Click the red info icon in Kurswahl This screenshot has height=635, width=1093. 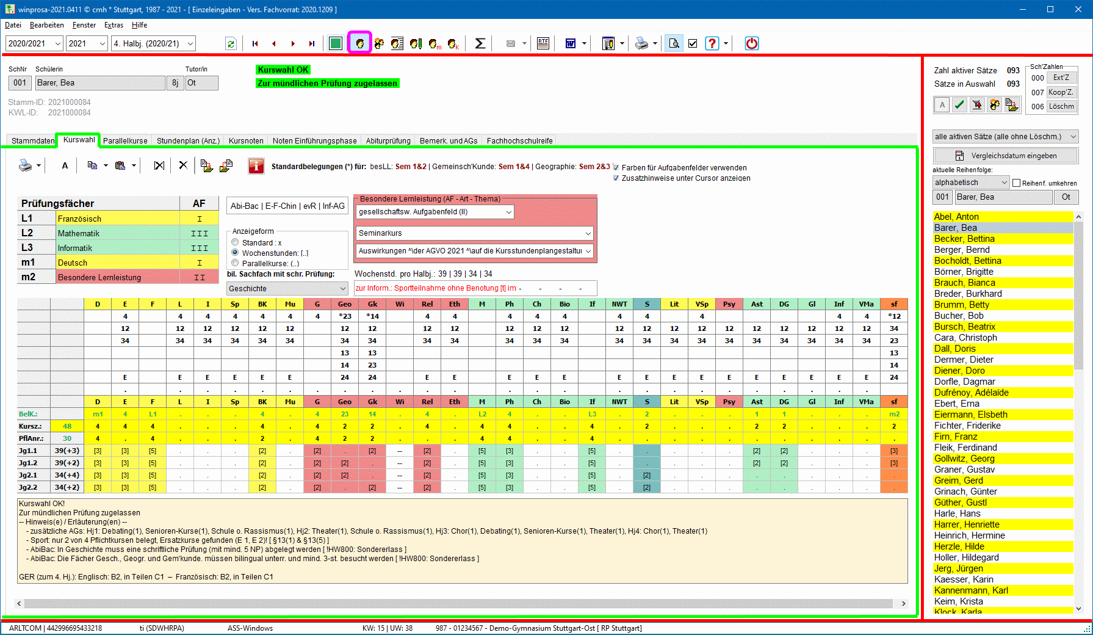(256, 166)
